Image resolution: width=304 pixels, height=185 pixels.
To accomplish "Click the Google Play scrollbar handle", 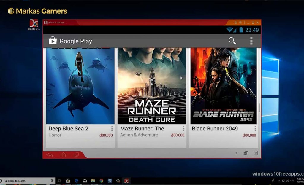I will click(x=259, y=108).
